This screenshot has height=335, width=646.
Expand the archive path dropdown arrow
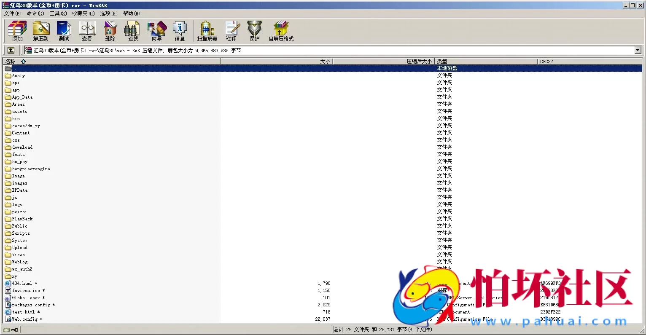pos(638,50)
